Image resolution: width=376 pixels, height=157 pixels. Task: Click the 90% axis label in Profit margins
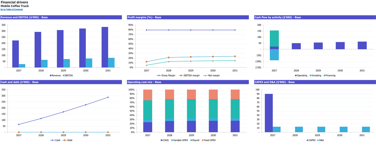131,25
